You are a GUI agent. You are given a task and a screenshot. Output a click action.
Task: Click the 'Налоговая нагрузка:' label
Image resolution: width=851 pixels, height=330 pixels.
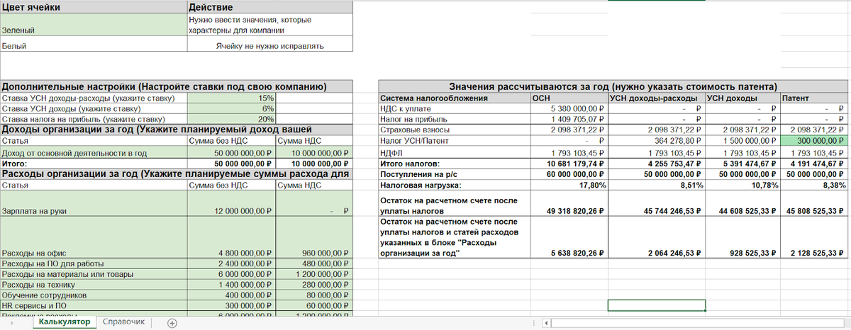[x=455, y=185]
